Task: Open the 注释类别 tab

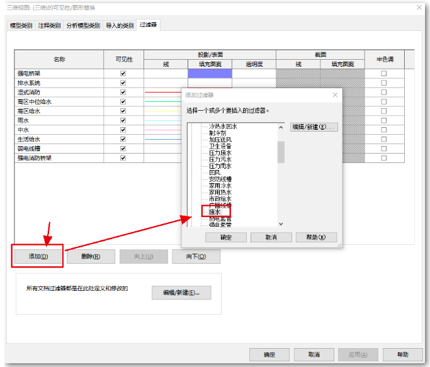Action: pyautogui.click(x=50, y=25)
